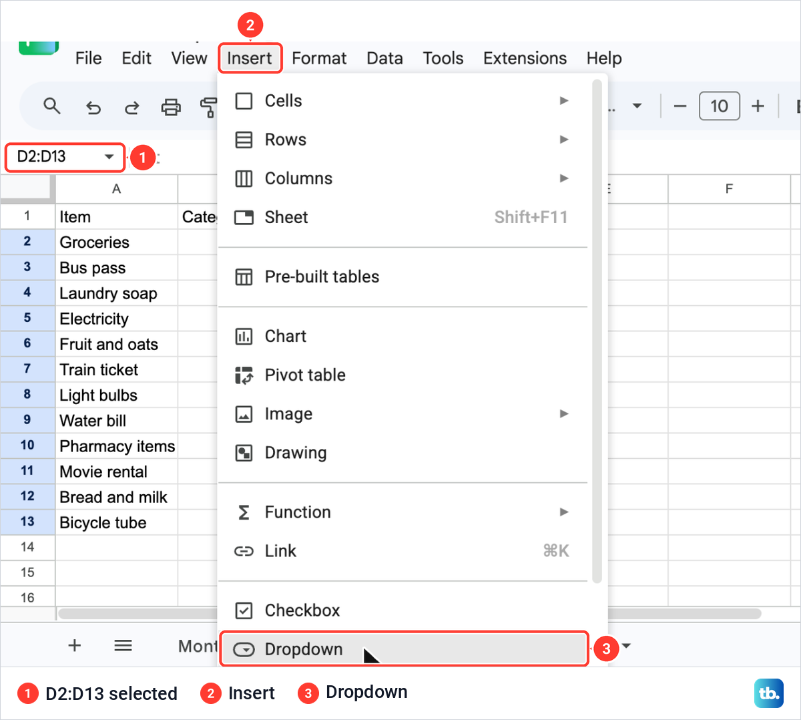Open the font dropdown arrow in toolbar

[x=637, y=106]
